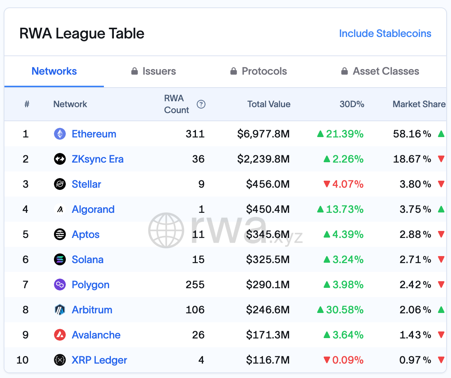Click the lock icon beside Protocols
451x378 pixels.
(x=234, y=71)
